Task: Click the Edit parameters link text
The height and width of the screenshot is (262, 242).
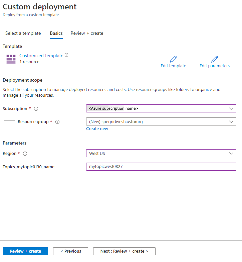Action: (x=215, y=66)
